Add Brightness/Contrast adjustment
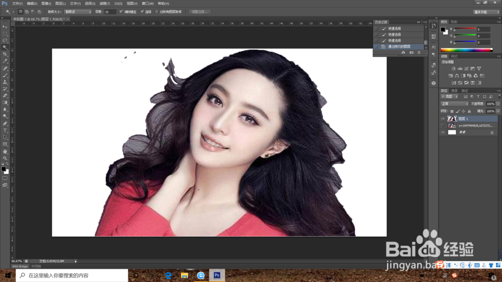This screenshot has width=502, height=282. 454,68
